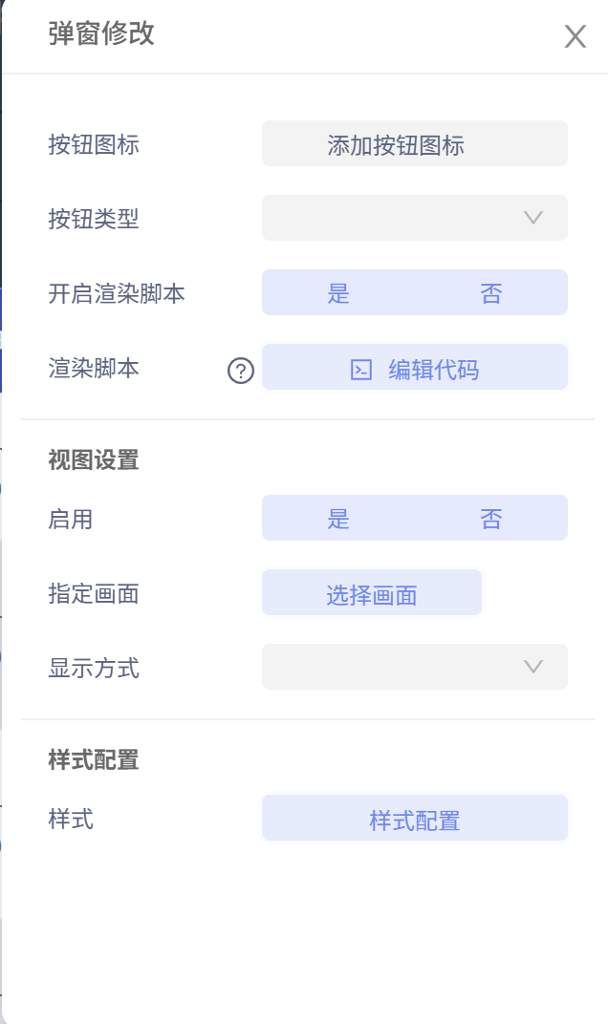Image resolution: width=608 pixels, height=1024 pixels.
Task: Select 否 to disable 开启渲染脚本
Action: coord(490,292)
